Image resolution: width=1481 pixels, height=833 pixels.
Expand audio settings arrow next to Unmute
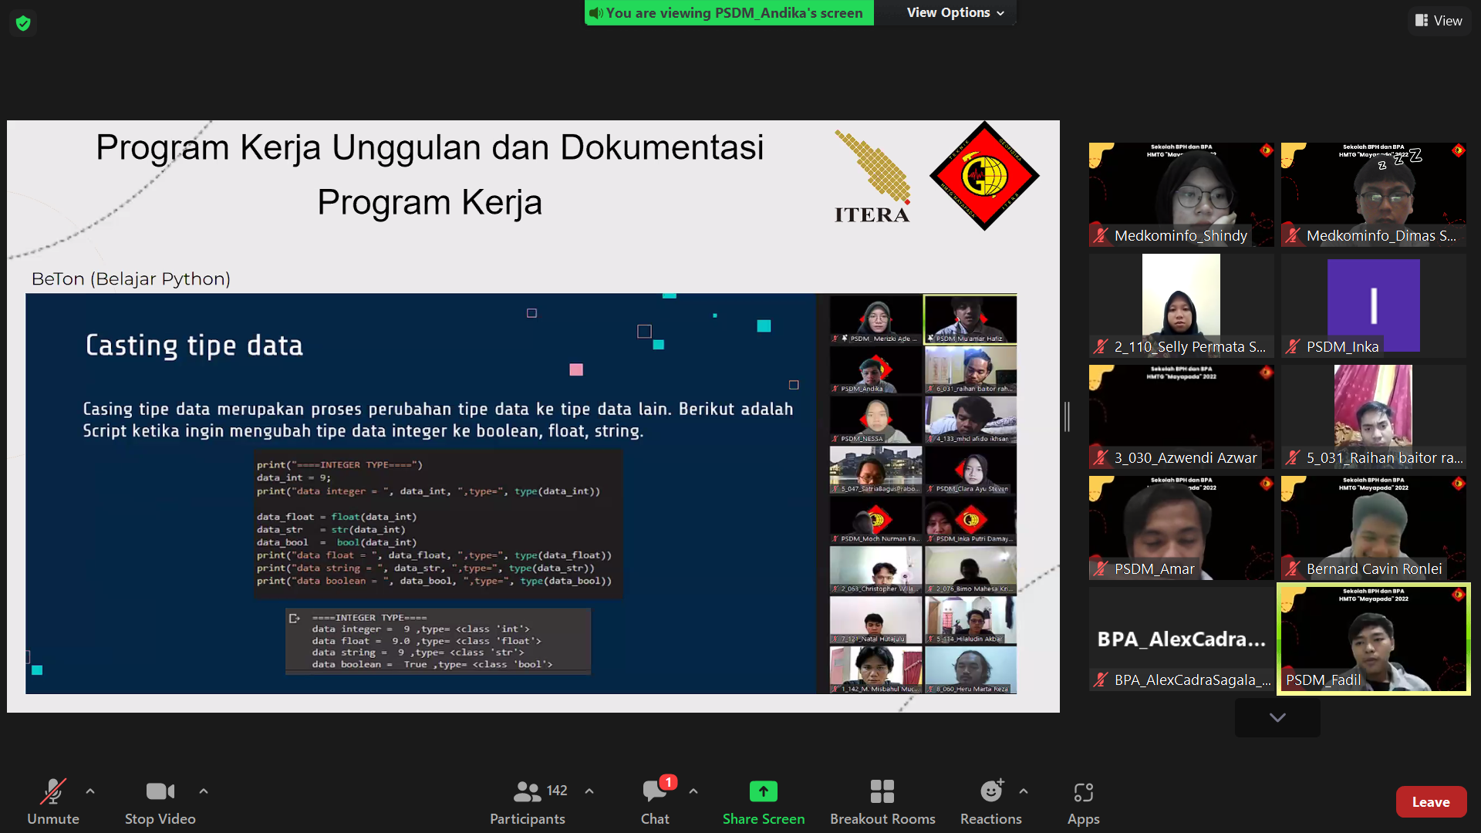click(90, 791)
